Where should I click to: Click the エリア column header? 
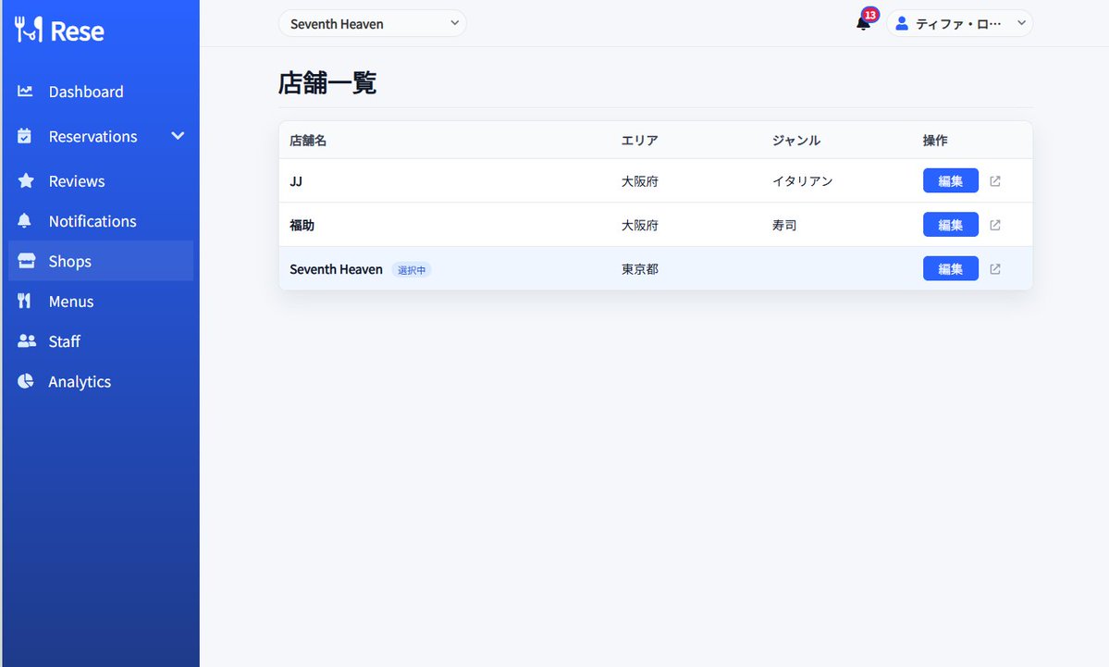[x=640, y=140]
